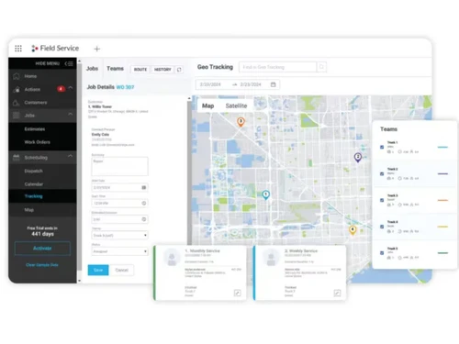The width and height of the screenshot is (459, 344).
Task: Open the app launcher grid icon
Action: [x=18, y=49]
